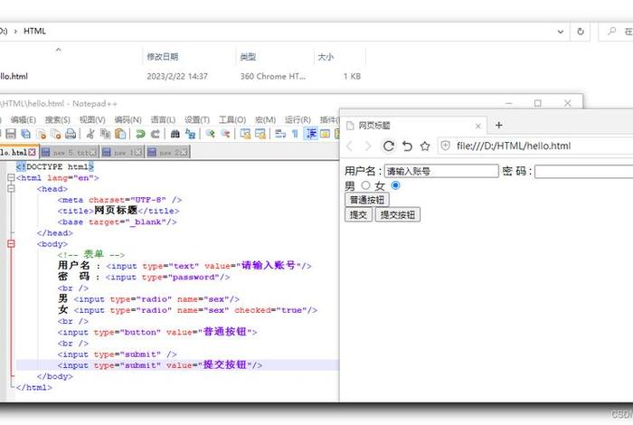Click the 提交按钮 button

tap(398, 214)
